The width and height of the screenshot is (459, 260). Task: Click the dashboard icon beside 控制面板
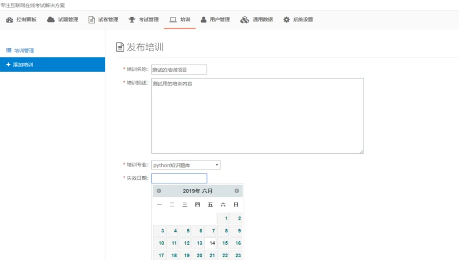click(x=10, y=20)
